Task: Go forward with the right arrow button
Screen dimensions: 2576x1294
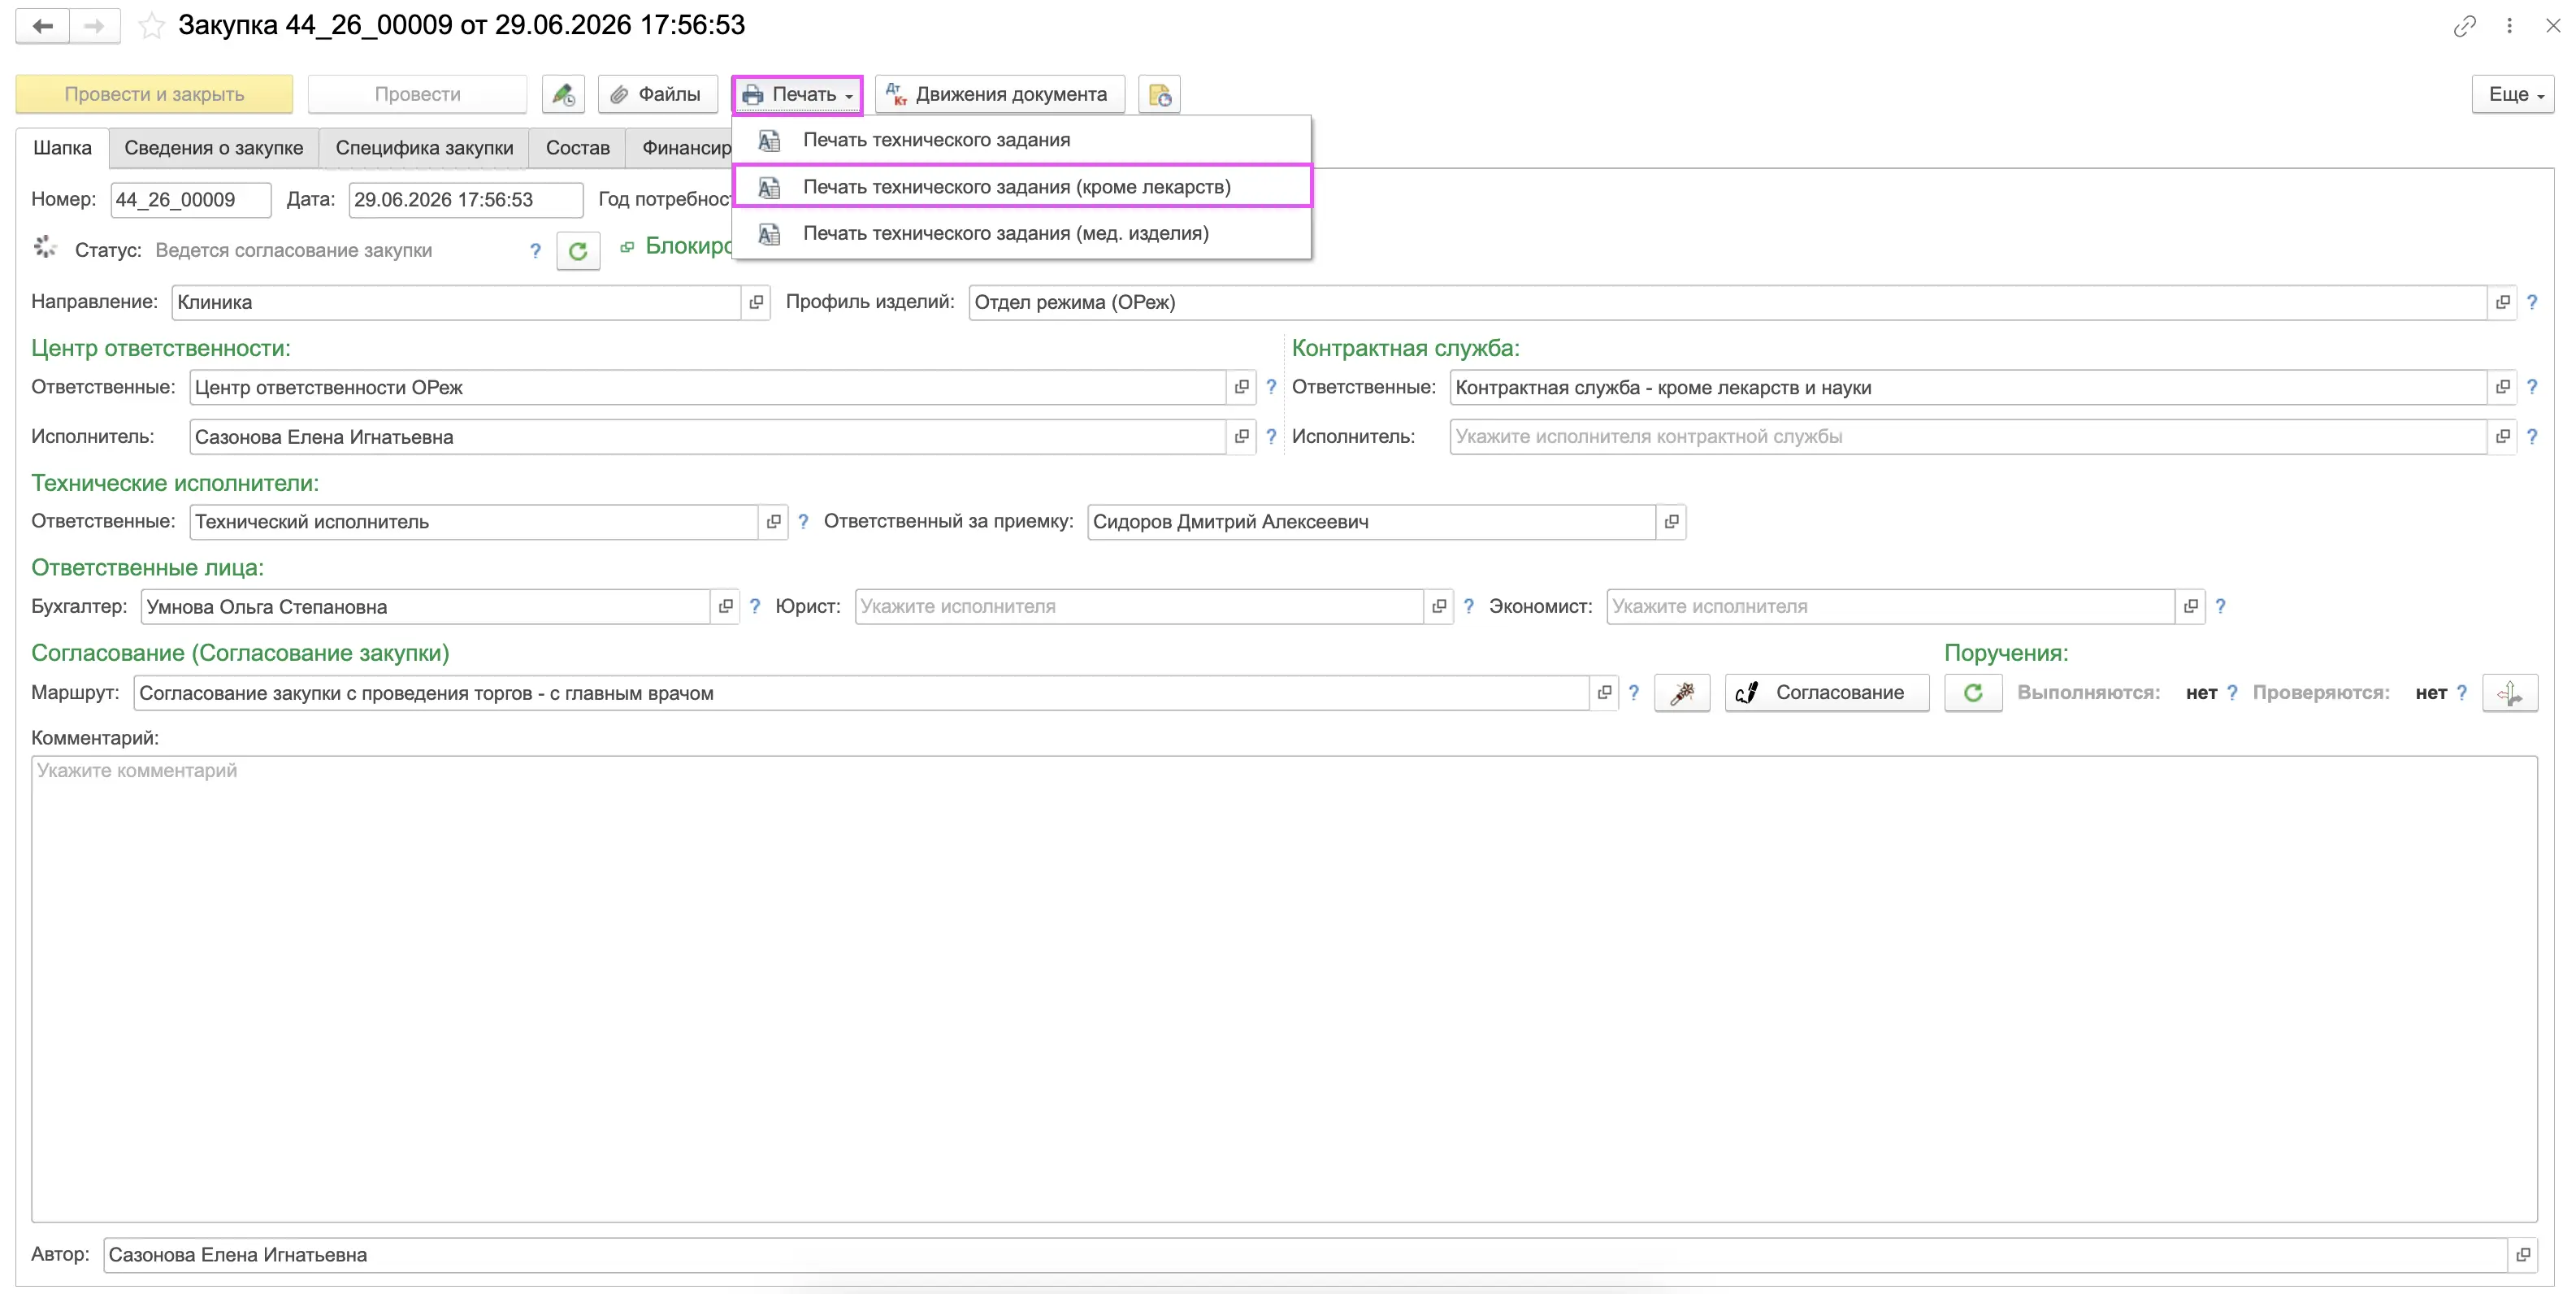Action: pos(95,26)
